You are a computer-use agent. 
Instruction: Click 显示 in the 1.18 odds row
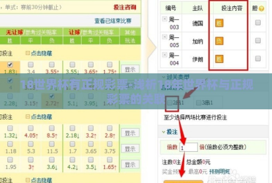[x=130, y=149]
